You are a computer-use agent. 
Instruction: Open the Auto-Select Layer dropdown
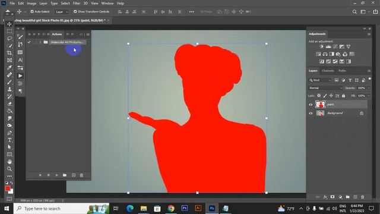(62, 12)
